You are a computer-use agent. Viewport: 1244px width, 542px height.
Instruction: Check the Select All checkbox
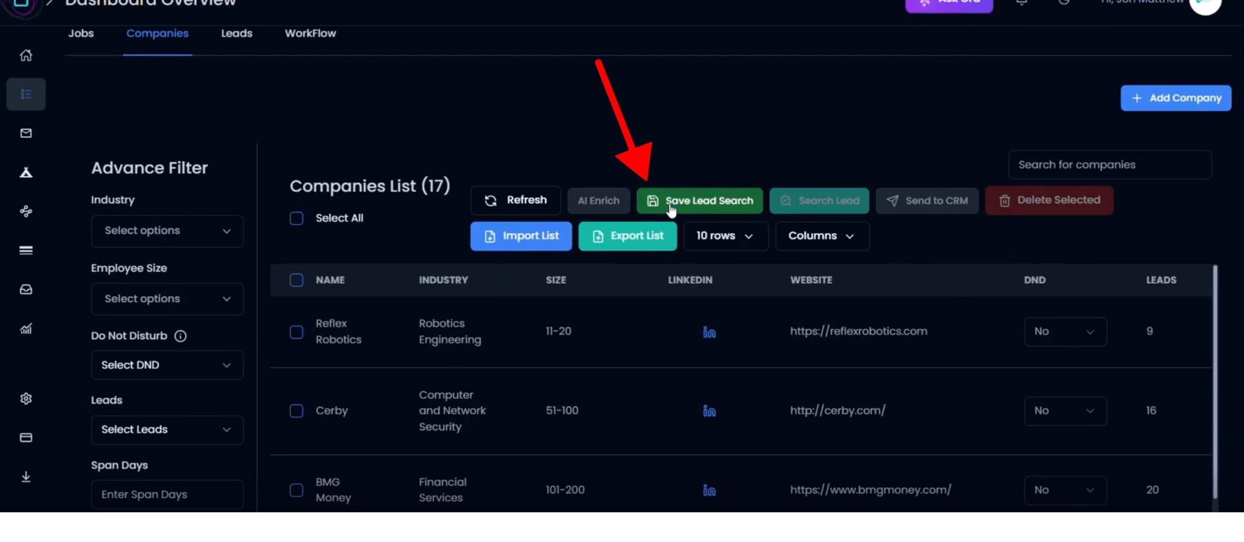[x=297, y=218]
